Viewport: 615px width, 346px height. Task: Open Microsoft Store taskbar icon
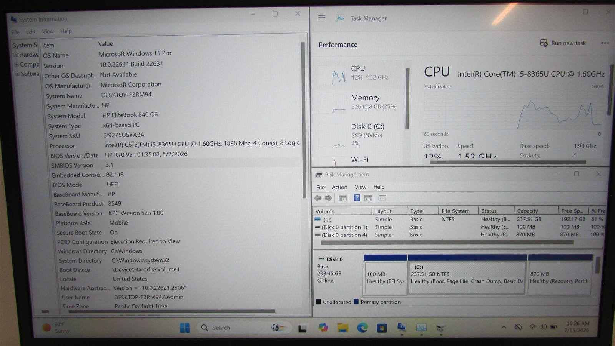click(x=382, y=328)
